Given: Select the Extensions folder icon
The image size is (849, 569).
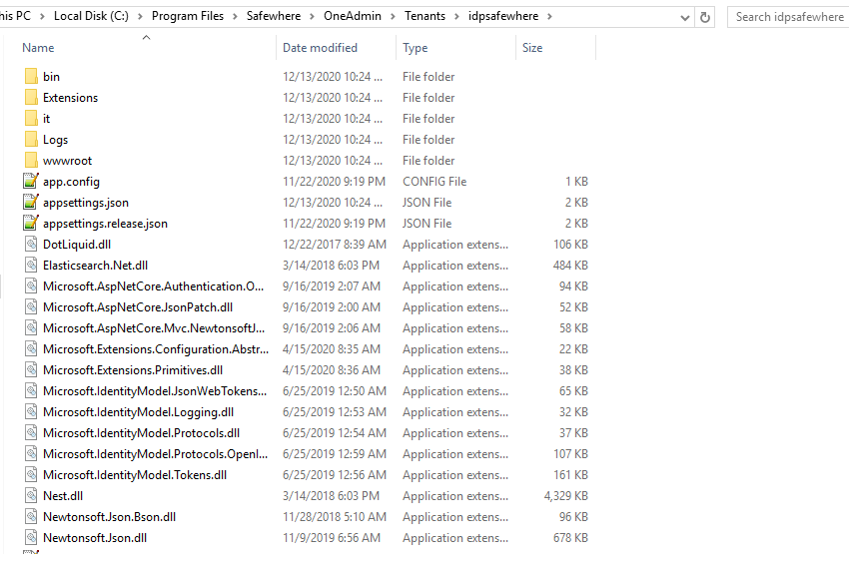Looking at the screenshot, I should [x=31, y=98].
